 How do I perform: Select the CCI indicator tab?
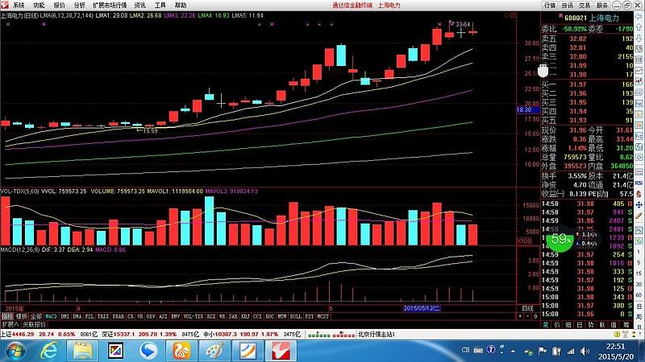[257, 316]
